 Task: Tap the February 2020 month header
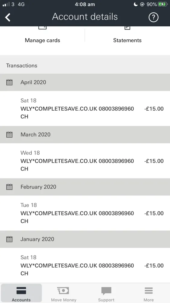[85, 187]
